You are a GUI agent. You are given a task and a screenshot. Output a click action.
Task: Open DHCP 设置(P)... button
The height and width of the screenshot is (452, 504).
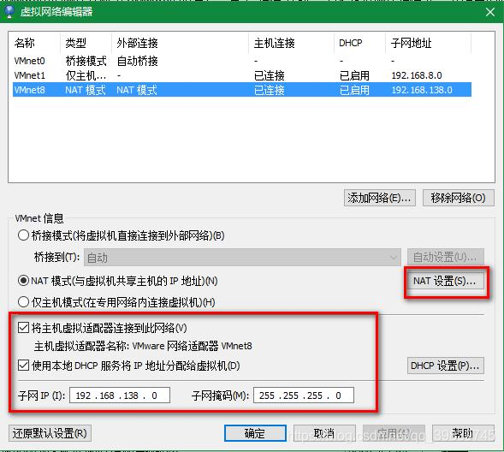445,366
